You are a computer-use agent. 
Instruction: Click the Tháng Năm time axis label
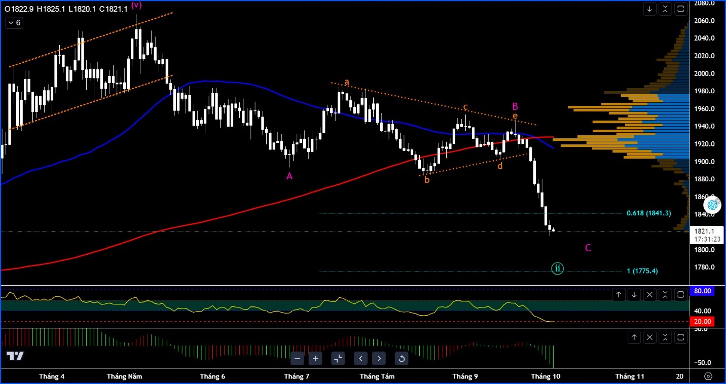pos(125,376)
